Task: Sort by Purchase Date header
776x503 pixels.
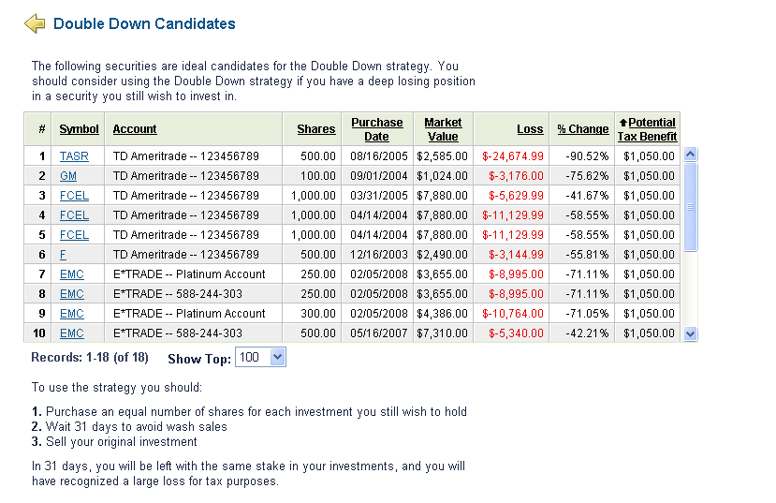Action: [377, 129]
